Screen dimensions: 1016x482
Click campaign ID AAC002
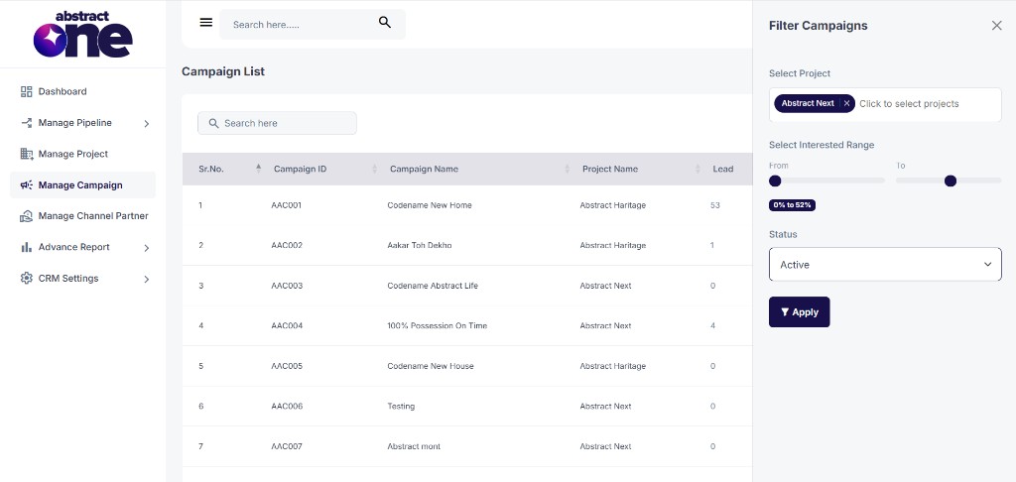287,245
